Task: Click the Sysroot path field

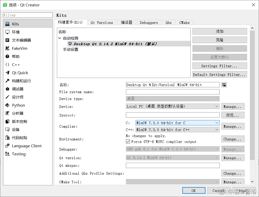Action: [173, 115]
